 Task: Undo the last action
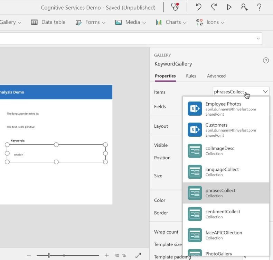click(198, 7)
